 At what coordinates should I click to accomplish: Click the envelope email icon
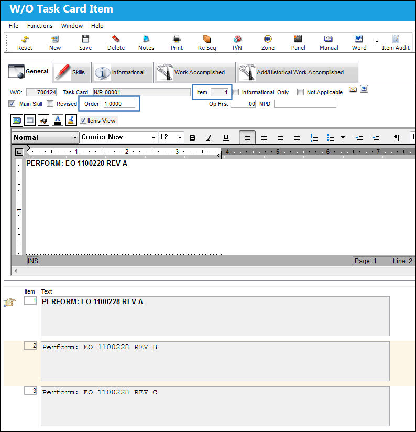tap(353, 90)
